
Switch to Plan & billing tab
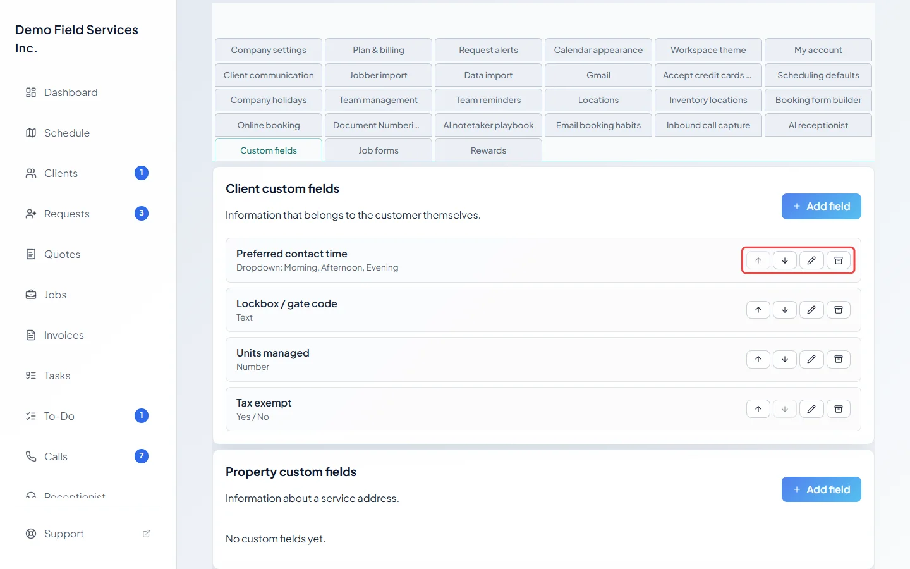pyautogui.click(x=379, y=50)
